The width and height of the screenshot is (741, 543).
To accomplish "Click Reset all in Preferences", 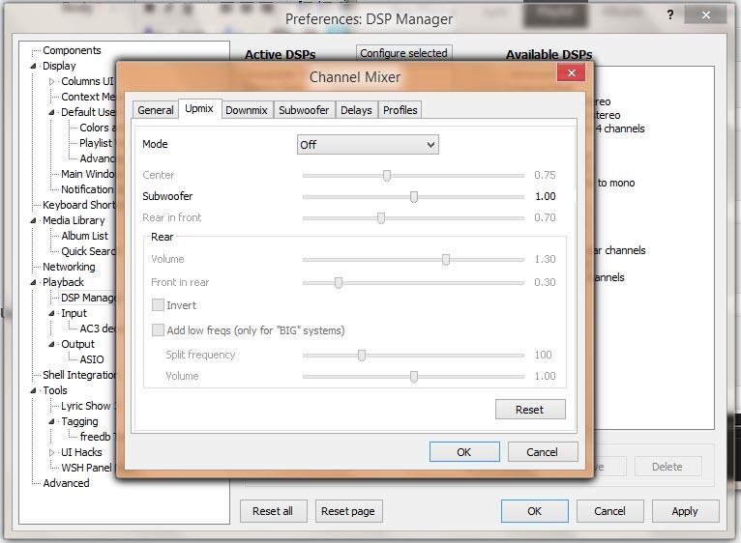I will coord(273,511).
